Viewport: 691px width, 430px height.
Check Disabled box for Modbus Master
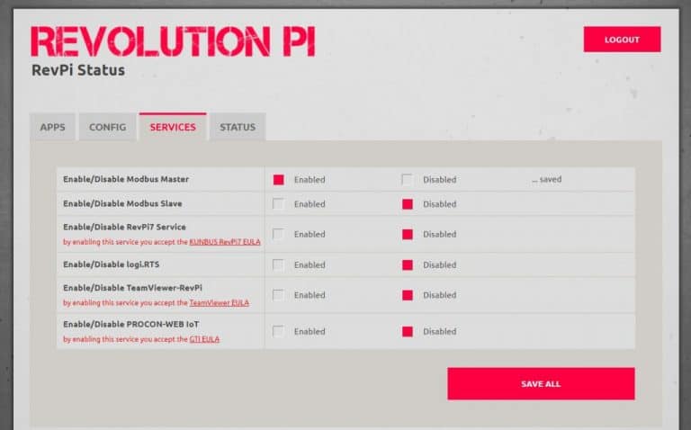coord(408,180)
